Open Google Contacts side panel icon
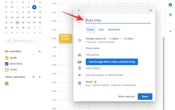 point(170,5)
